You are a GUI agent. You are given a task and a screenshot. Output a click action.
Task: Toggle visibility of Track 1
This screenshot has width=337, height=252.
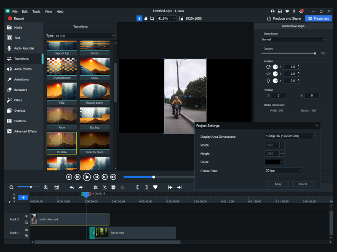point(27,230)
